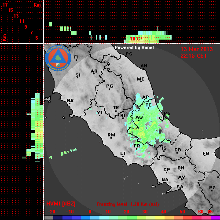Viewport: 220px width, 220px height.
Task: Click the VT city label
Action: 100,113
